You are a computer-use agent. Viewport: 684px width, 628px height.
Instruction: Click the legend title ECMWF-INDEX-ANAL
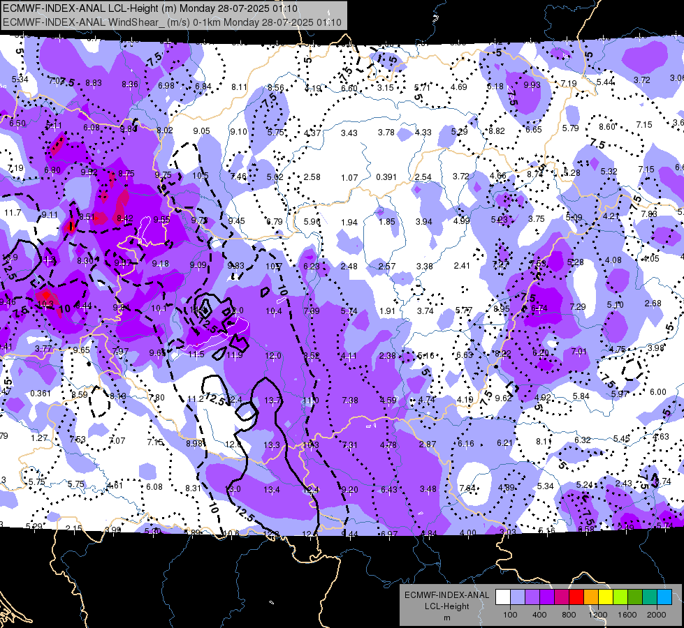click(x=446, y=595)
